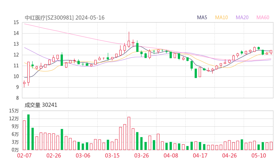
Task: Click the volume axis label 0万
Action: point(15,150)
